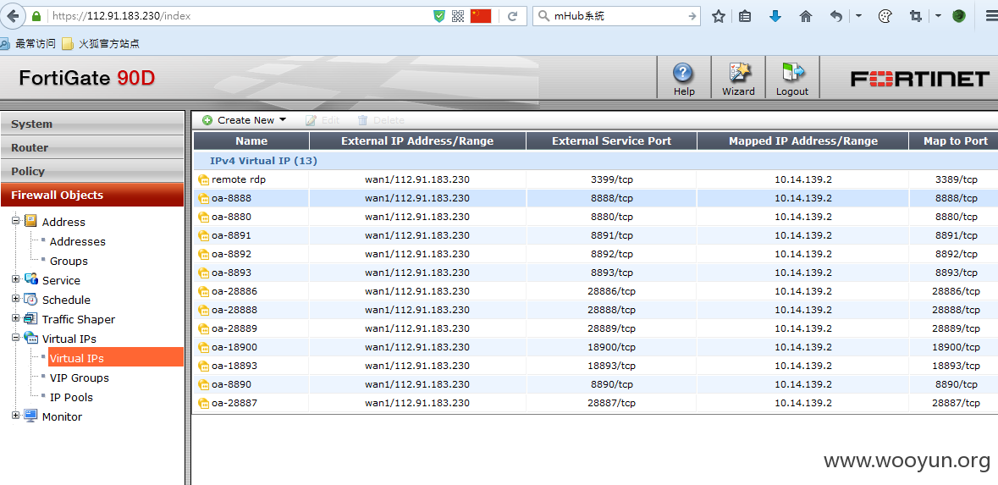The height and width of the screenshot is (485, 998).
Task: Collapse the Address tree node
Action: tap(15, 220)
